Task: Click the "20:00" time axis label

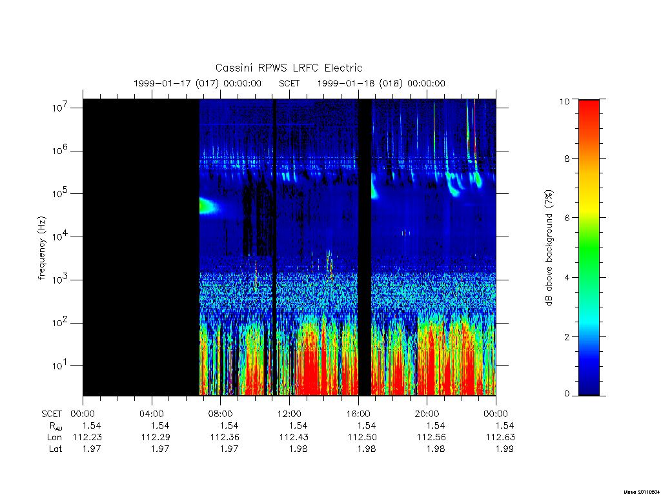Action: pos(427,414)
